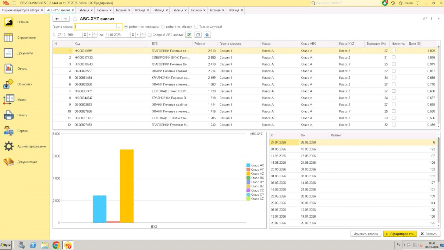This screenshot has width=444, height=250.
Task: Open Документы section icon
Action: tap(8, 53)
